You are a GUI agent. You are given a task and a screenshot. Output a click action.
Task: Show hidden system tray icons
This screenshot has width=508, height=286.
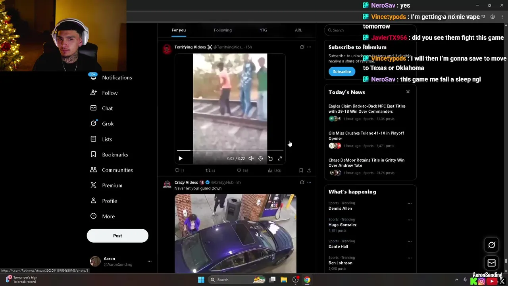[x=456, y=280]
